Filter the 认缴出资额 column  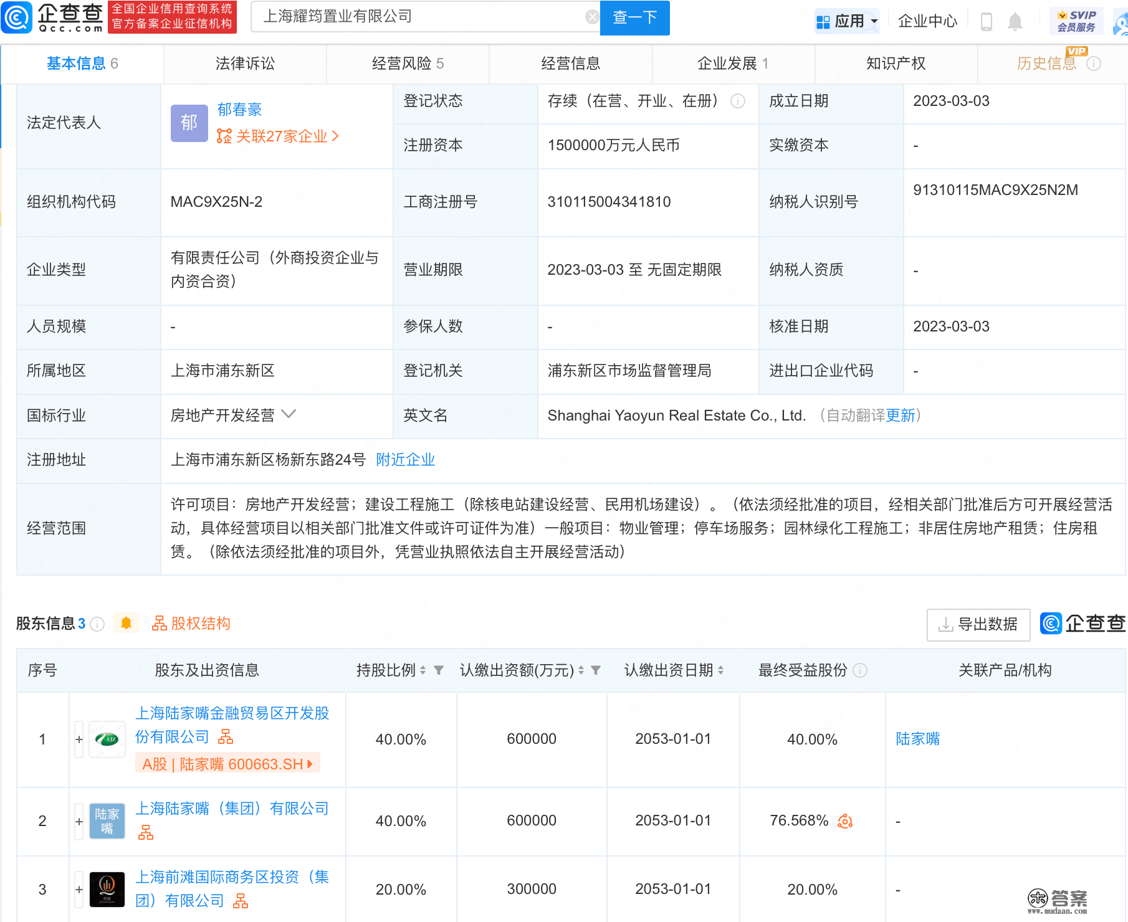[x=596, y=670]
